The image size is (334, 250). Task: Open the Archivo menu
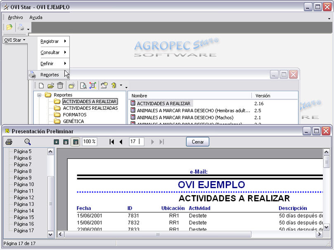(x=15, y=17)
